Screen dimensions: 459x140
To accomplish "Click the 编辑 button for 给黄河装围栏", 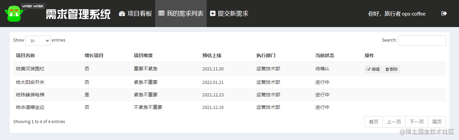I will click(x=373, y=69).
